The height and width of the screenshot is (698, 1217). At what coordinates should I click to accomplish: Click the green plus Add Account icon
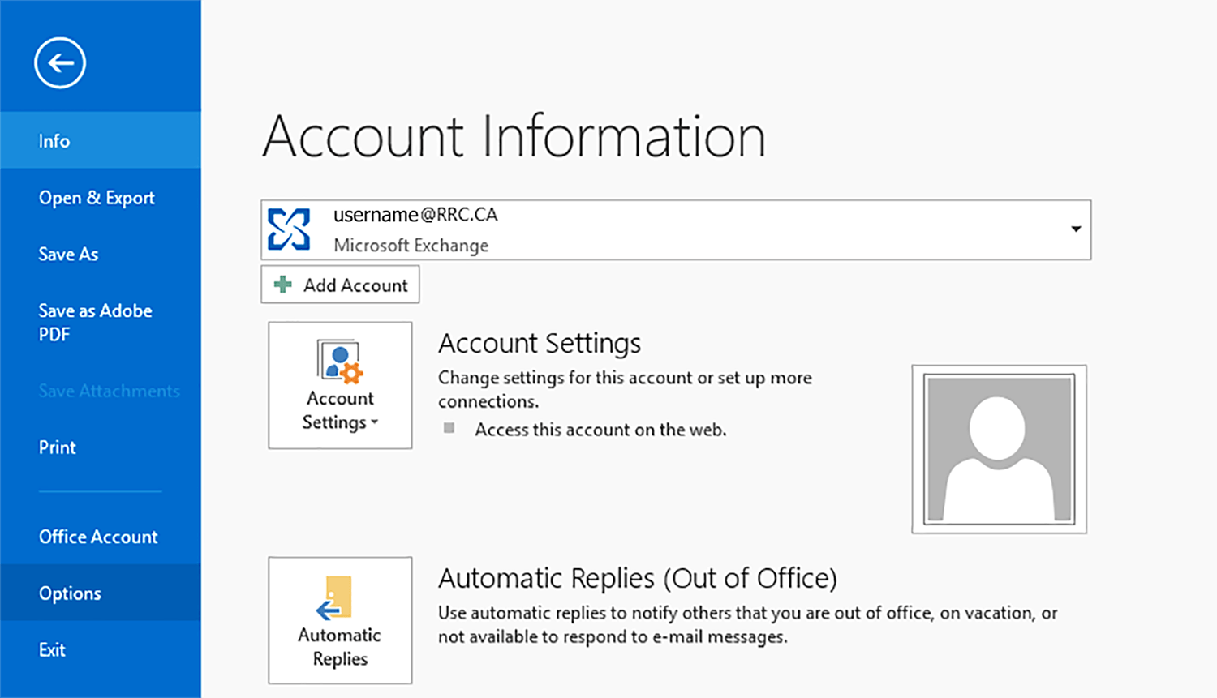282,285
